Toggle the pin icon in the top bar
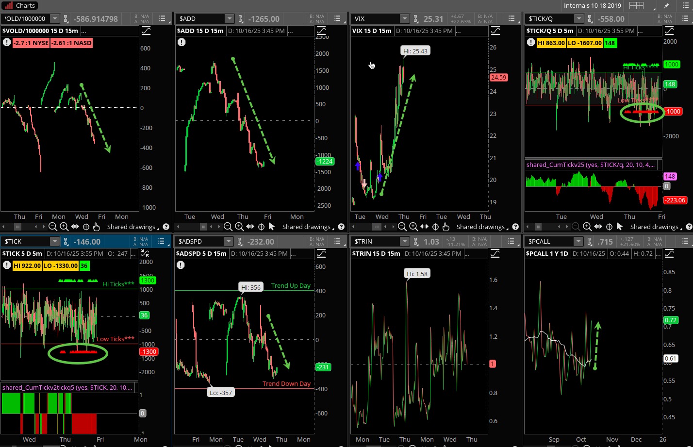Screen dimensions: 693x447 point(666,6)
